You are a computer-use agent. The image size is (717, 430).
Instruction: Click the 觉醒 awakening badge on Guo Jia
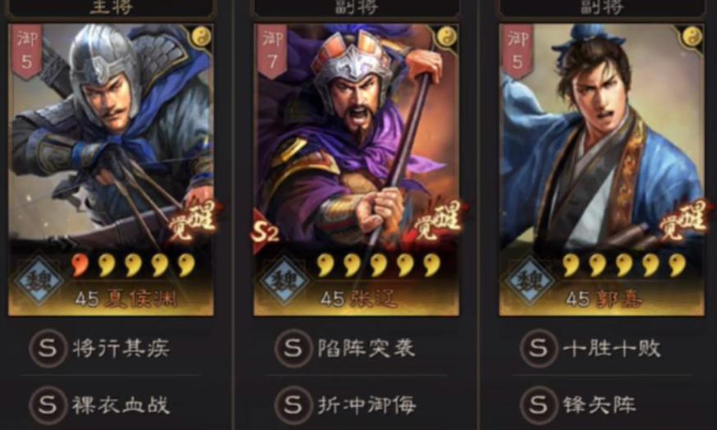click(x=683, y=221)
